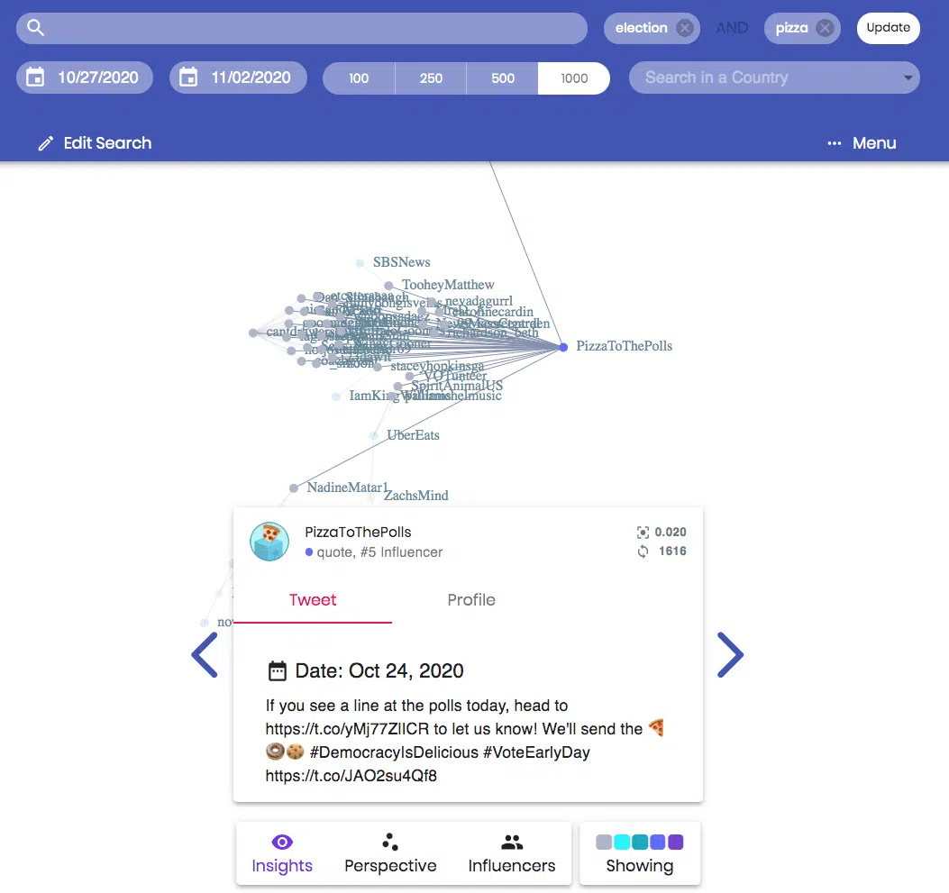949x893 pixels.
Task: Open the start date calendar picker
Action: [36, 77]
